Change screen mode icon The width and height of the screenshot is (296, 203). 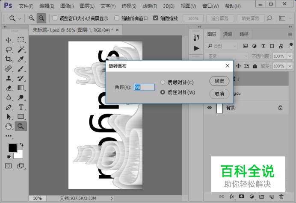pyautogui.click(x=21, y=166)
